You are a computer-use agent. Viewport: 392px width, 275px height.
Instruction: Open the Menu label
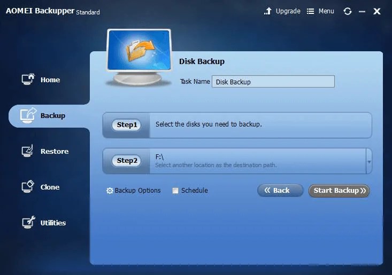click(326, 11)
